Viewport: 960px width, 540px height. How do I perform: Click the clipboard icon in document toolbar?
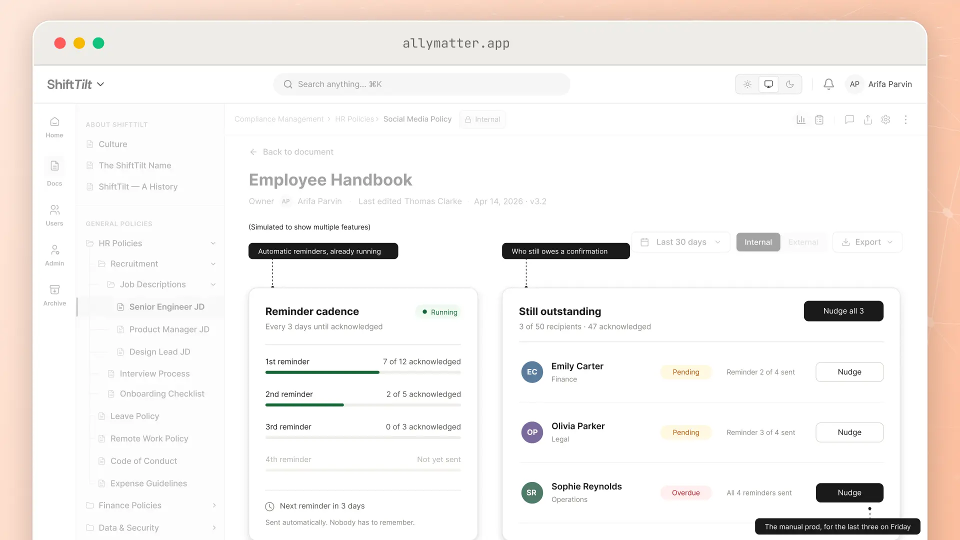click(x=819, y=119)
